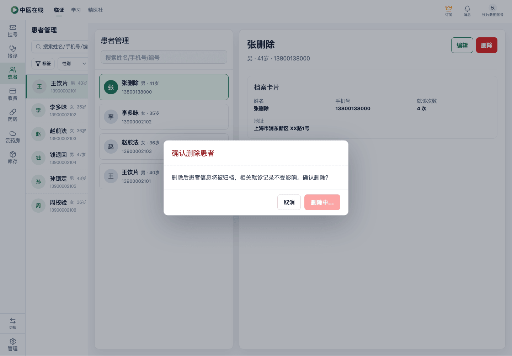Click the 确认删除患者 dialog title
The width and height of the screenshot is (512, 356).
pos(193,153)
